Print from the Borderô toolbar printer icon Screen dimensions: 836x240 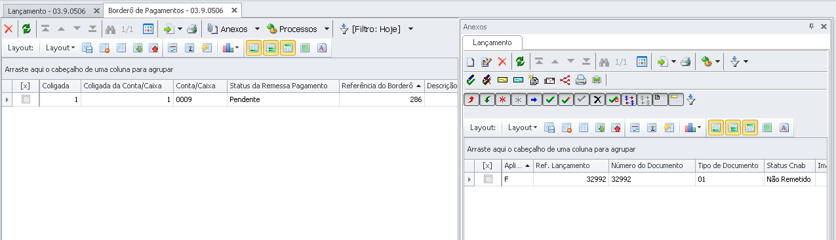pyautogui.click(x=191, y=29)
